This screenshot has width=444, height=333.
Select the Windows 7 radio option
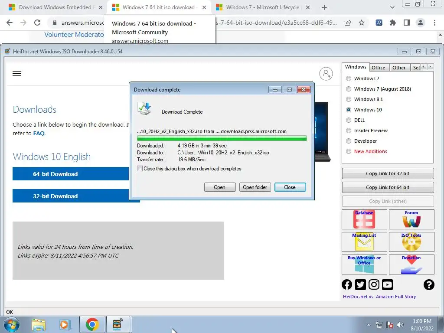(349, 78)
